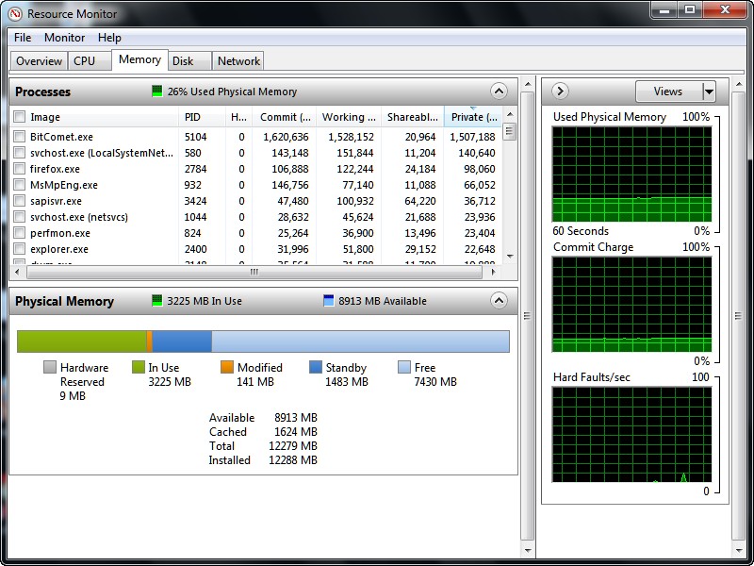The width and height of the screenshot is (754, 566).
Task: Select the BitComet.exe process row
Action: 256,137
